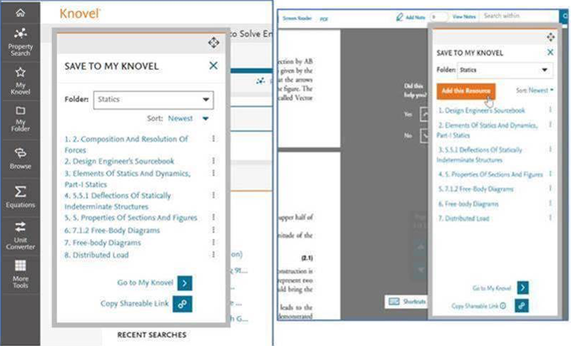
Task: Expand Statics folder dropdown above Add this Resource
Action: tap(545, 70)
